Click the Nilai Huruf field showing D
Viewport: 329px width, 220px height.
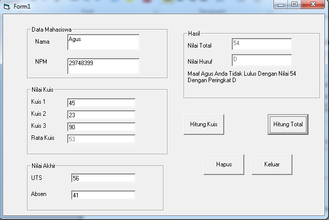coord(262,61)
